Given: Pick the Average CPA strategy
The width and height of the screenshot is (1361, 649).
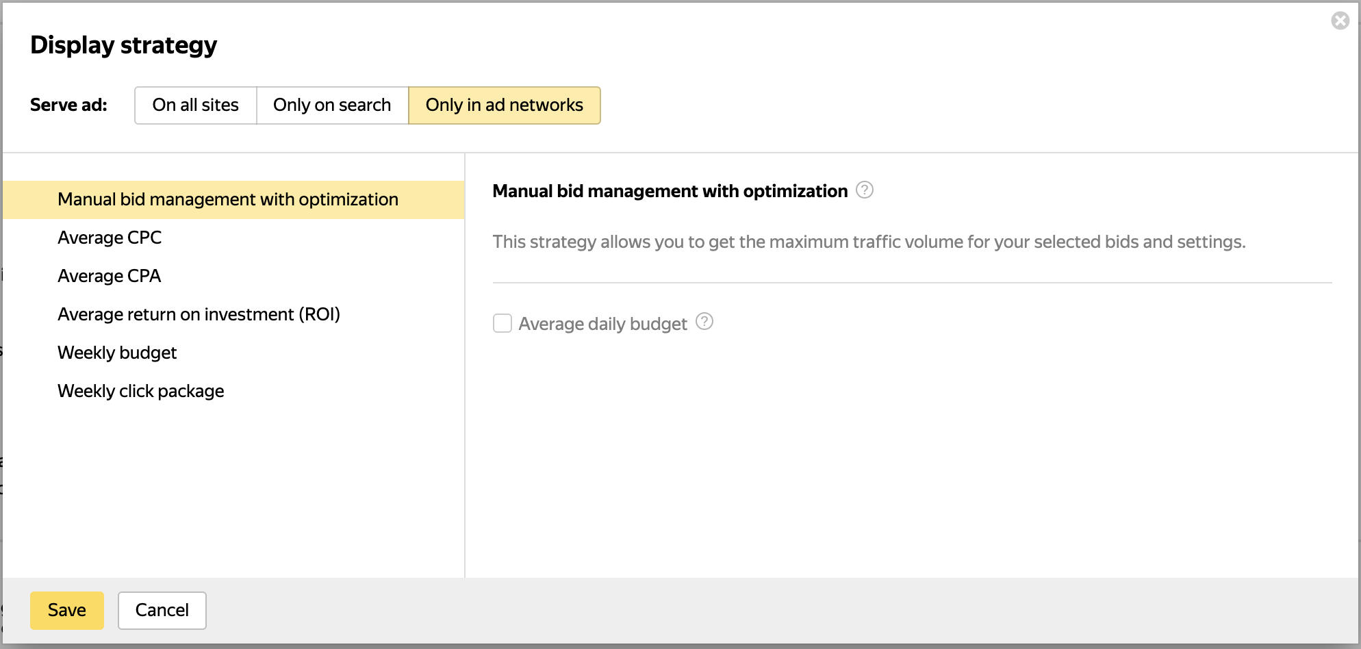Looking at the screenshot, I should click(x=110, y=276).
